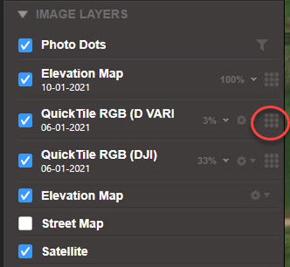This screenshot has height=267, width=290.
Task: Open the 100% opacity dropdown arrow
Action: point(254,79)
